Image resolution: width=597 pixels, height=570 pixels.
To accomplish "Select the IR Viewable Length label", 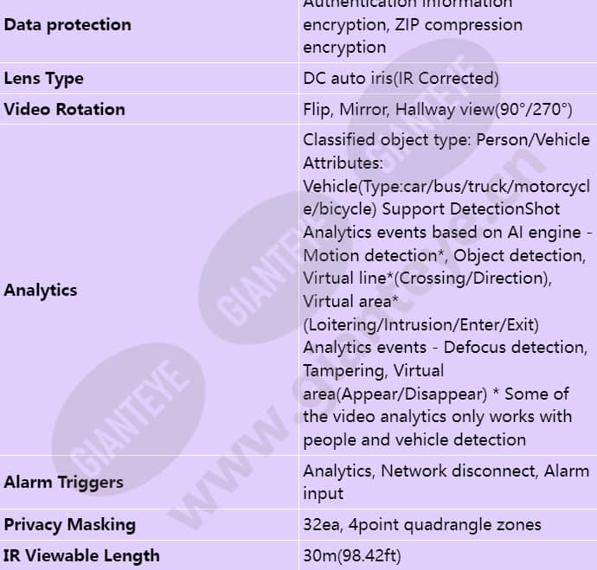I will click(x=81, y=555).
